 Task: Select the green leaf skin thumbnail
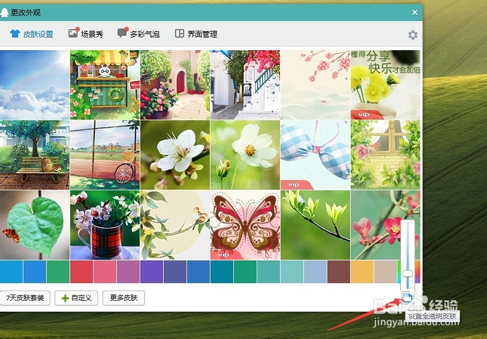click(x=34, y=225)
